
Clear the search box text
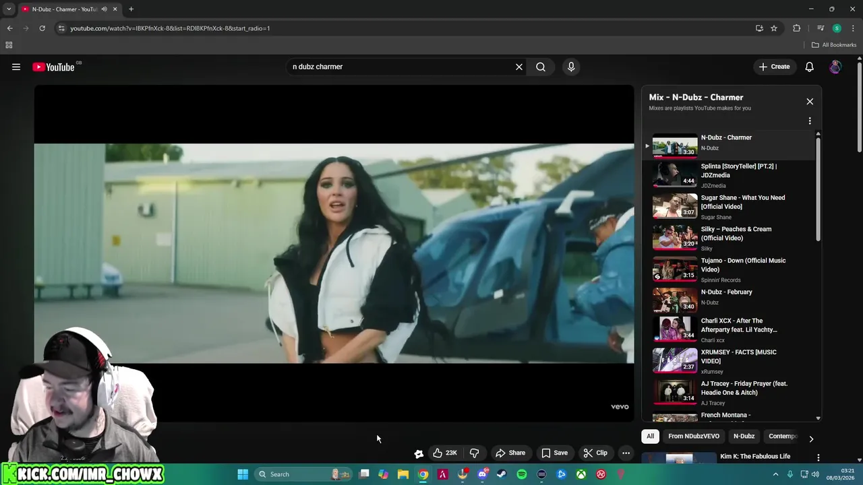click(x=519, y=67)
